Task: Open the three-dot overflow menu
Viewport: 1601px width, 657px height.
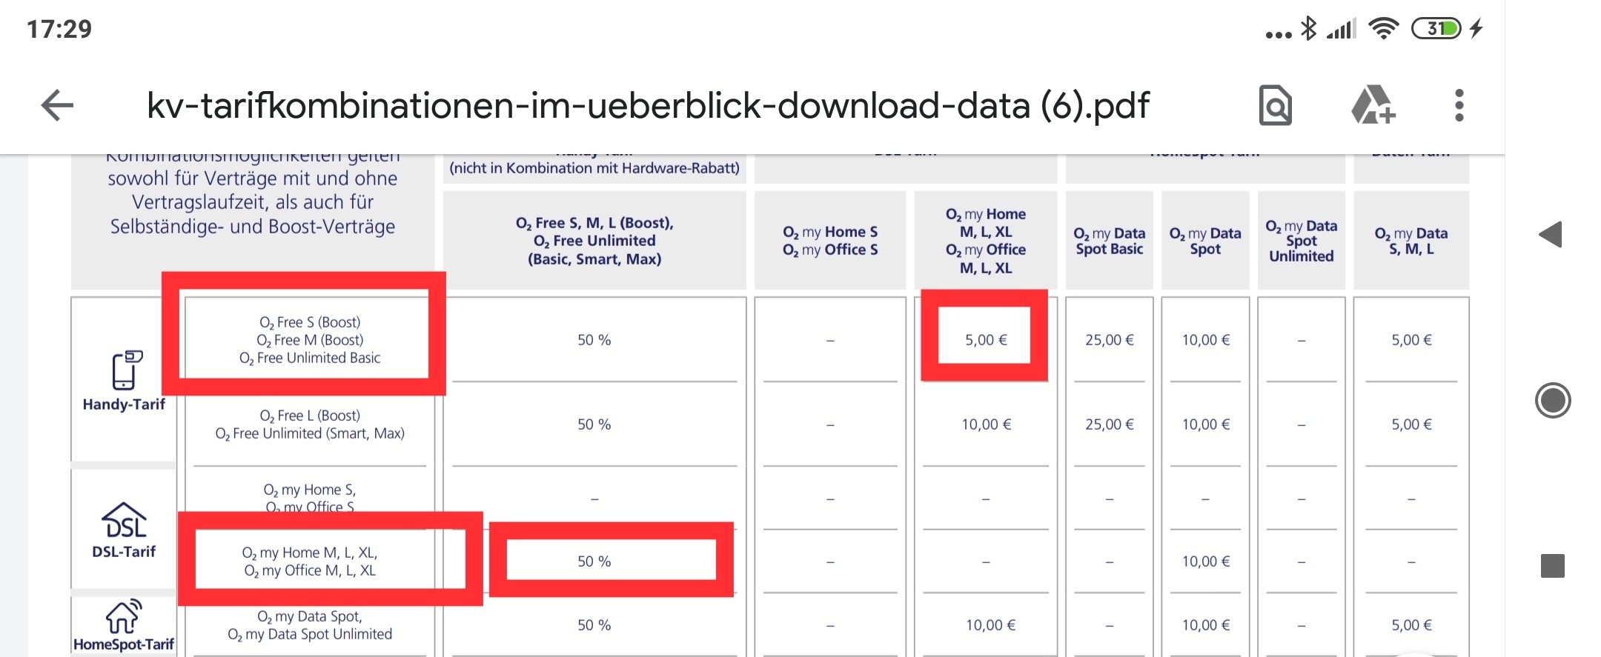Action: tap(1459, 105)
